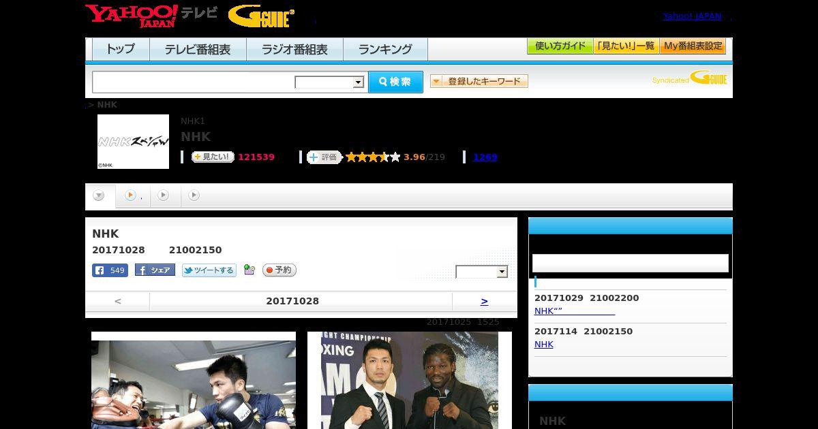Open the 評価 rating button

point(324,157)
